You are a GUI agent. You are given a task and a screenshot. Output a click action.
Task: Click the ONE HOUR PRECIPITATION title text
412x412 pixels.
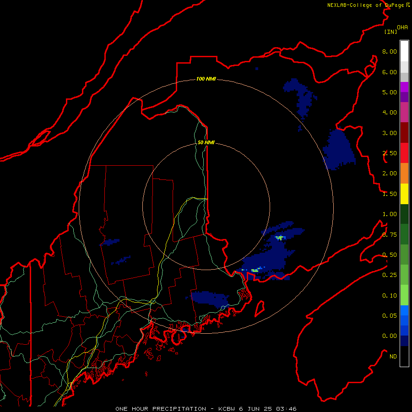tap(161, 409)
